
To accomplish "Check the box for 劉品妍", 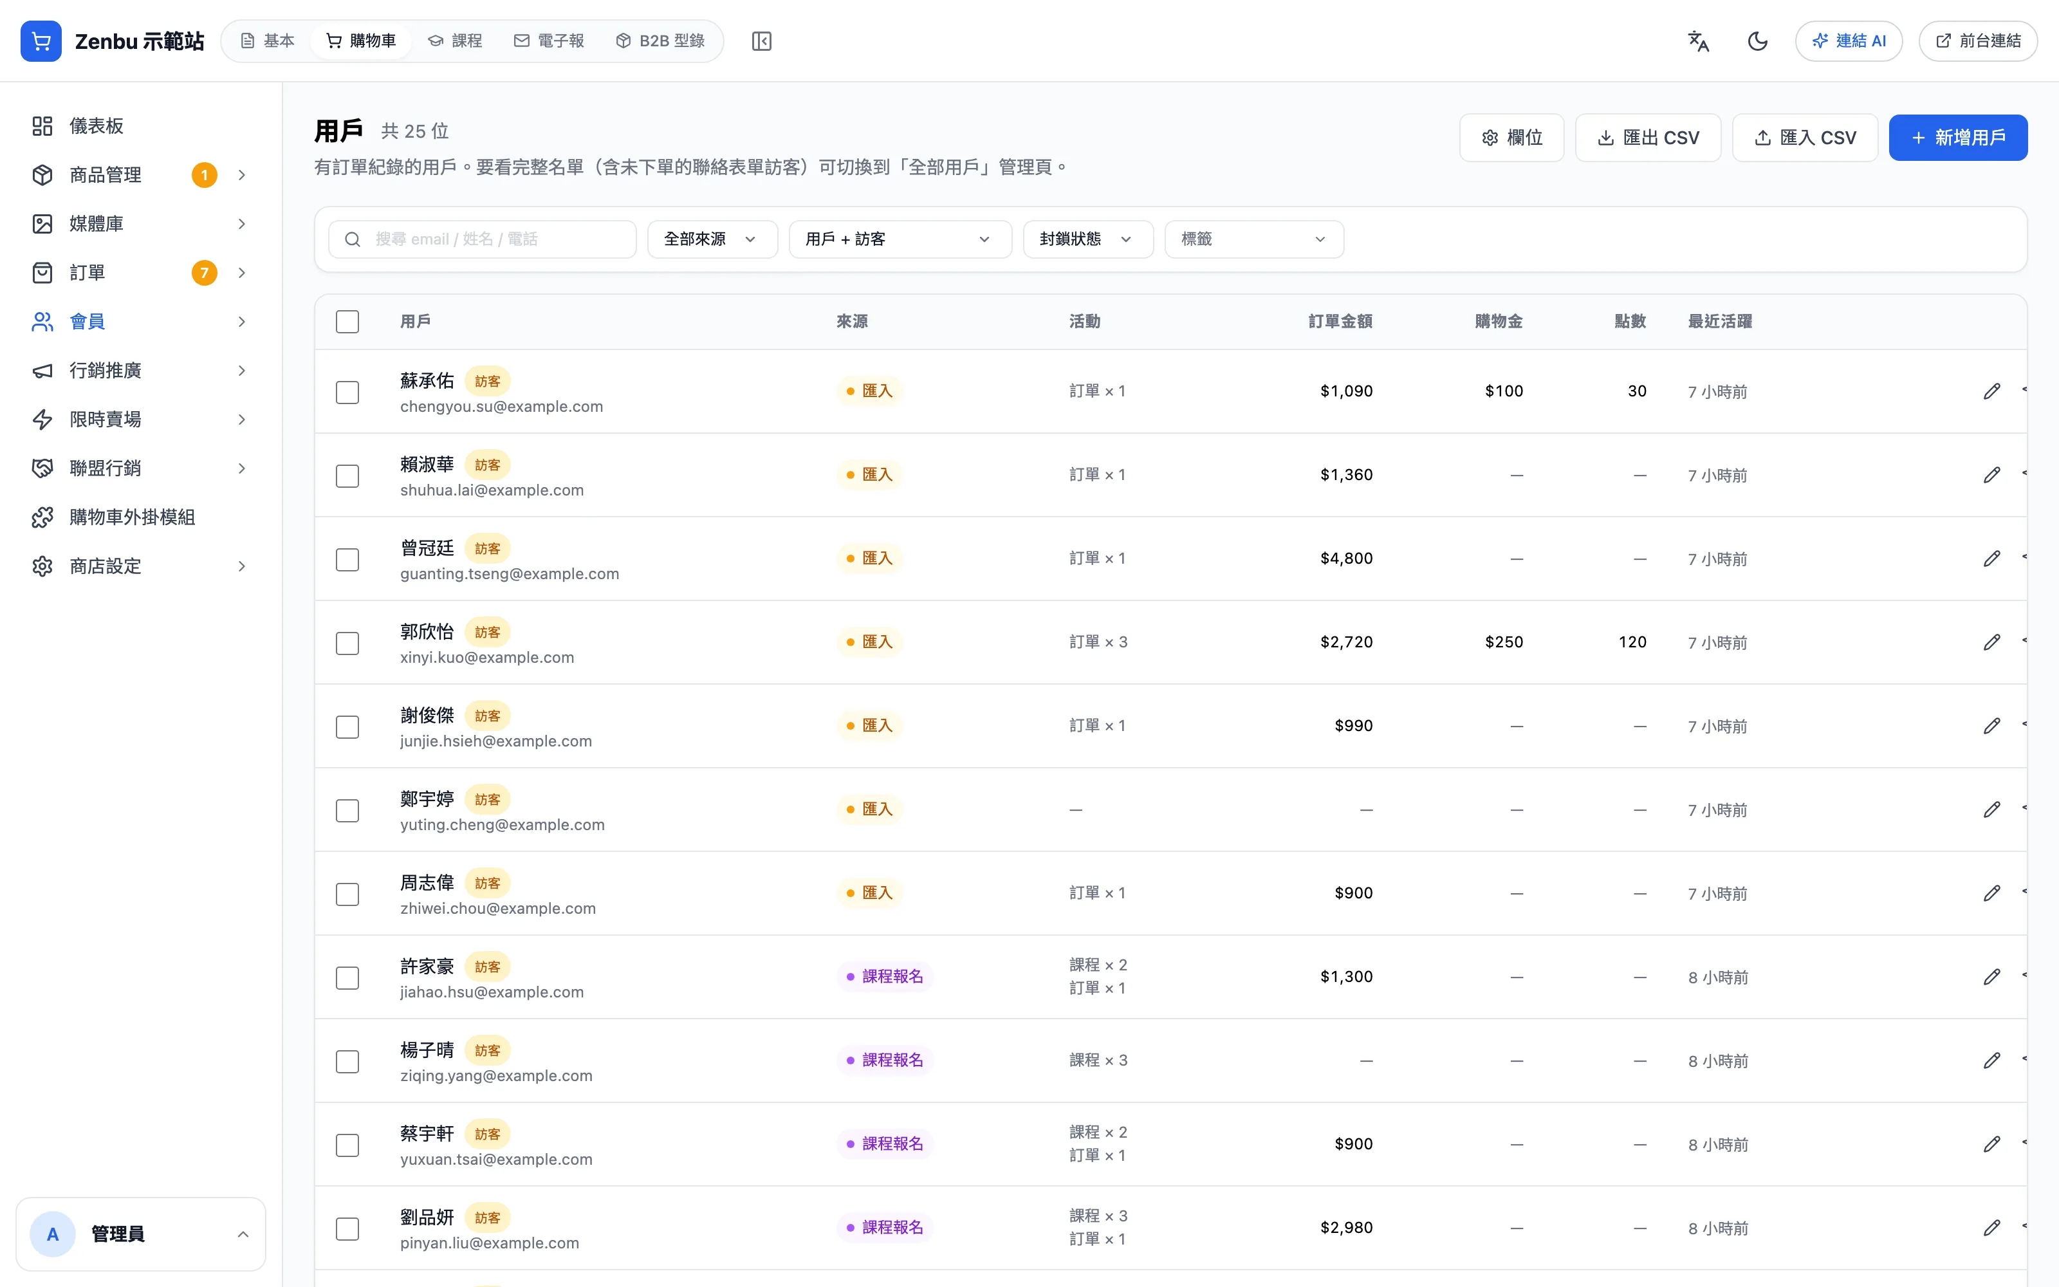I will [x=347, y=1229].
